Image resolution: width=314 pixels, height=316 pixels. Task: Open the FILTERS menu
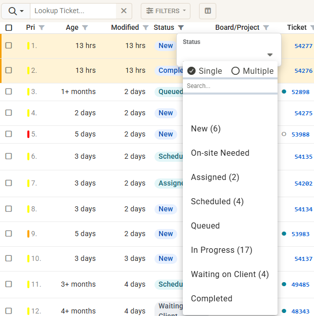coord(166,11)
